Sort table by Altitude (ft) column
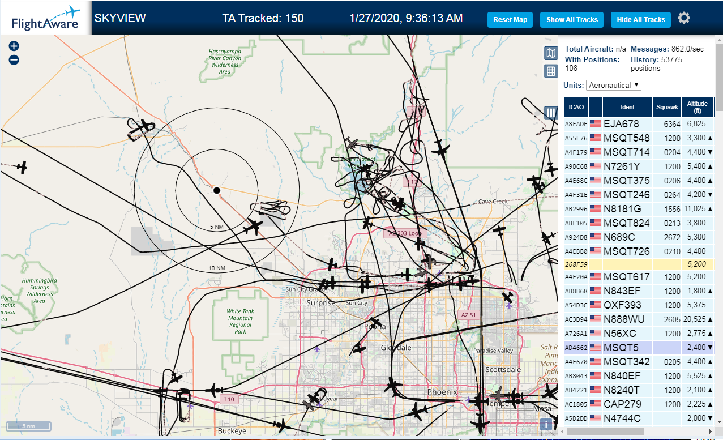Screen dimensions: 723x440 (x=698, y=106)
